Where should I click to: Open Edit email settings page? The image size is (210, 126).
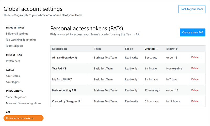(x=17, y=34)
